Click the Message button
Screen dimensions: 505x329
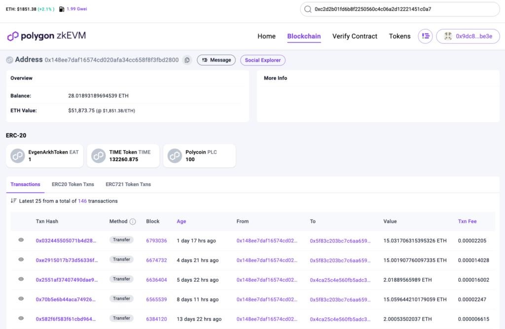(x=216, y=60)
